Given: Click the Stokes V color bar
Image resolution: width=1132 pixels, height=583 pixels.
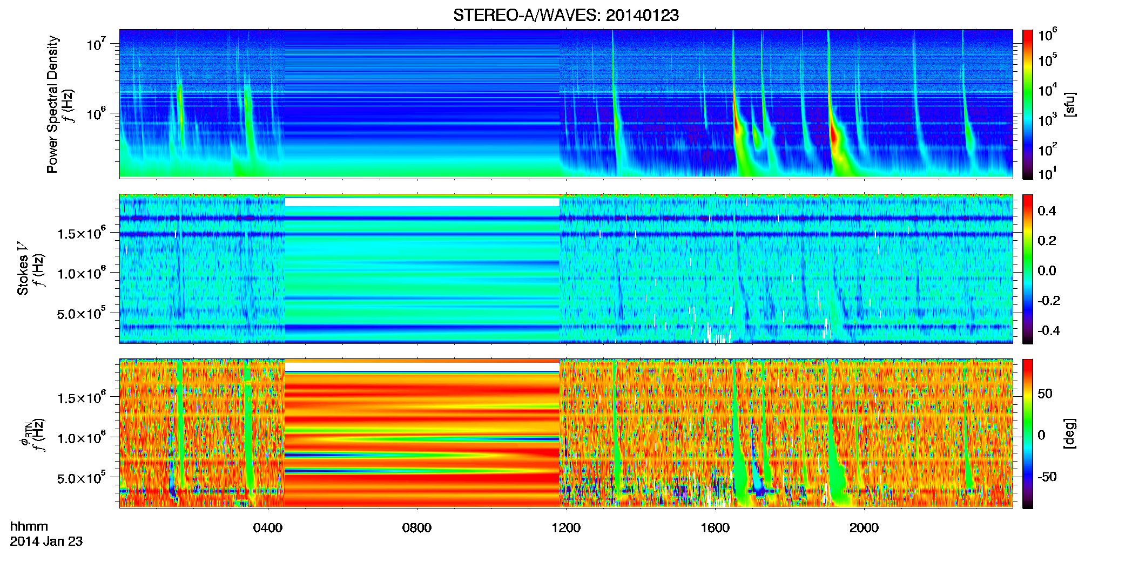Looking at the screenshot, I should [1028, 269].
